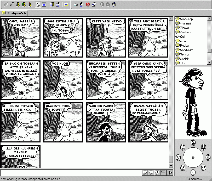Viewport: 212px width, 181px height.
Task: Click the 'CART, MISSÄS STRIIM?' comic panel
Action: coord(21,38)
